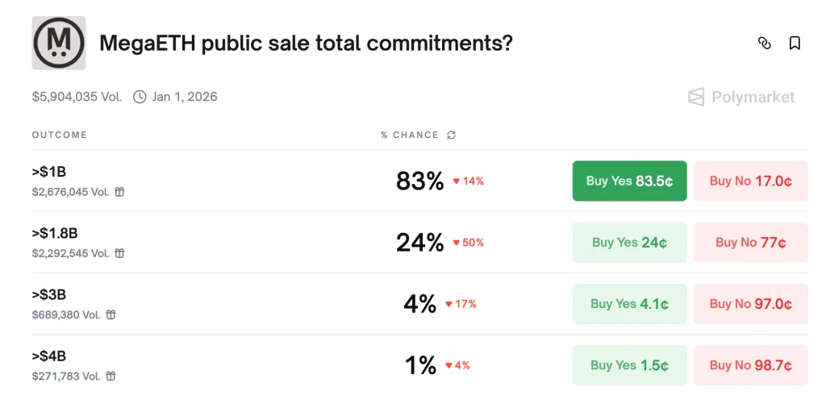Click the gift icon under >$4B outcome
826x404 pixels.
111,376
